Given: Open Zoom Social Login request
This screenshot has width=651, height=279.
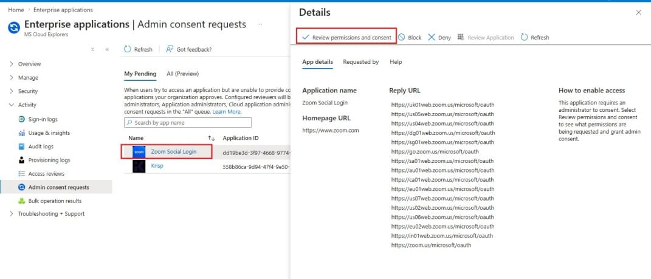Looking at the screenshot, I should pyautogui.click(x=174, y=152).
